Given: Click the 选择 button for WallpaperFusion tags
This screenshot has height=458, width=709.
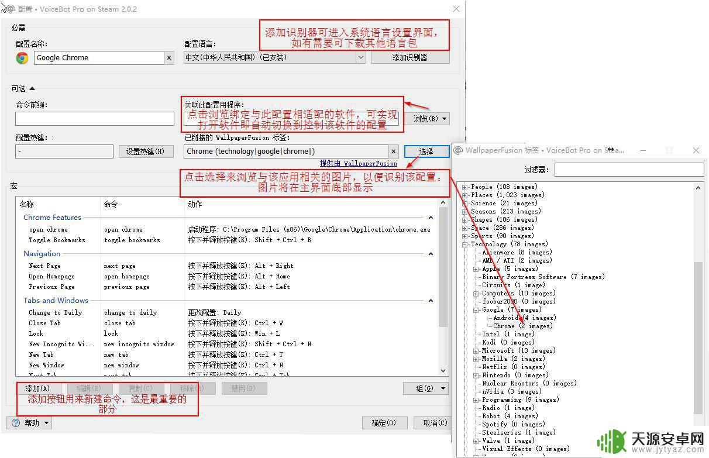Looking at the screenshot, I should (x=426, y=151).
